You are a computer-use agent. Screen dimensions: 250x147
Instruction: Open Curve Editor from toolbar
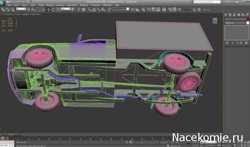click(149, 9)
